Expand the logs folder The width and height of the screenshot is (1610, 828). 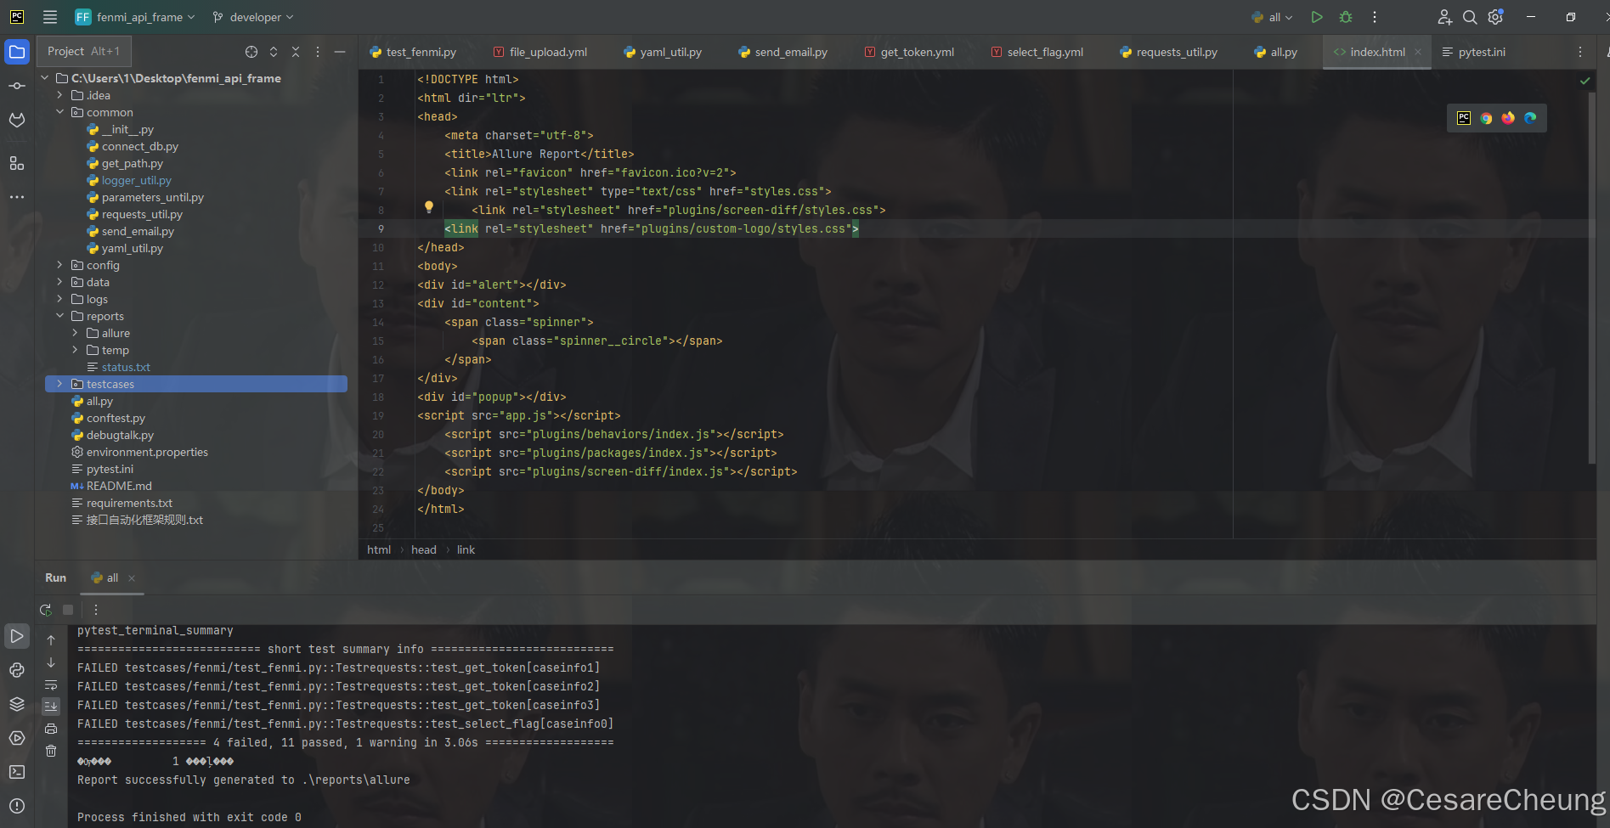(59, 299)
